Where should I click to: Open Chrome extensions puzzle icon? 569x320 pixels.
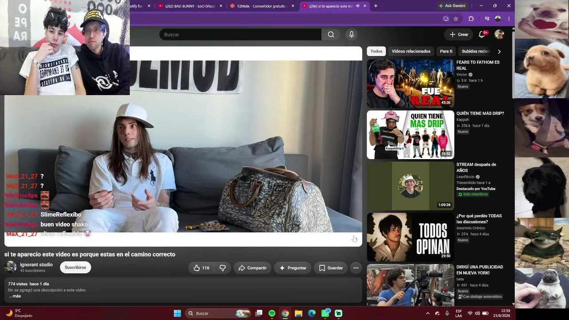[471, 19]
